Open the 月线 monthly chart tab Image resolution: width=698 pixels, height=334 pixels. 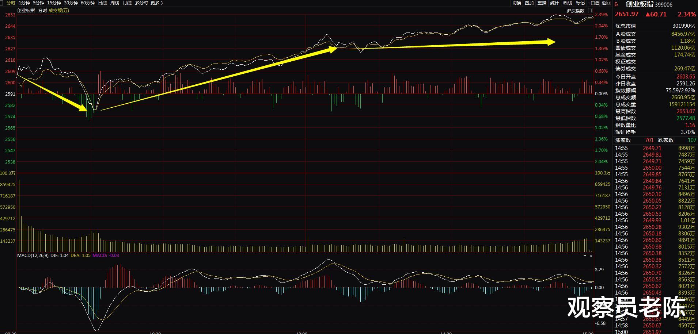pos(127,3)
